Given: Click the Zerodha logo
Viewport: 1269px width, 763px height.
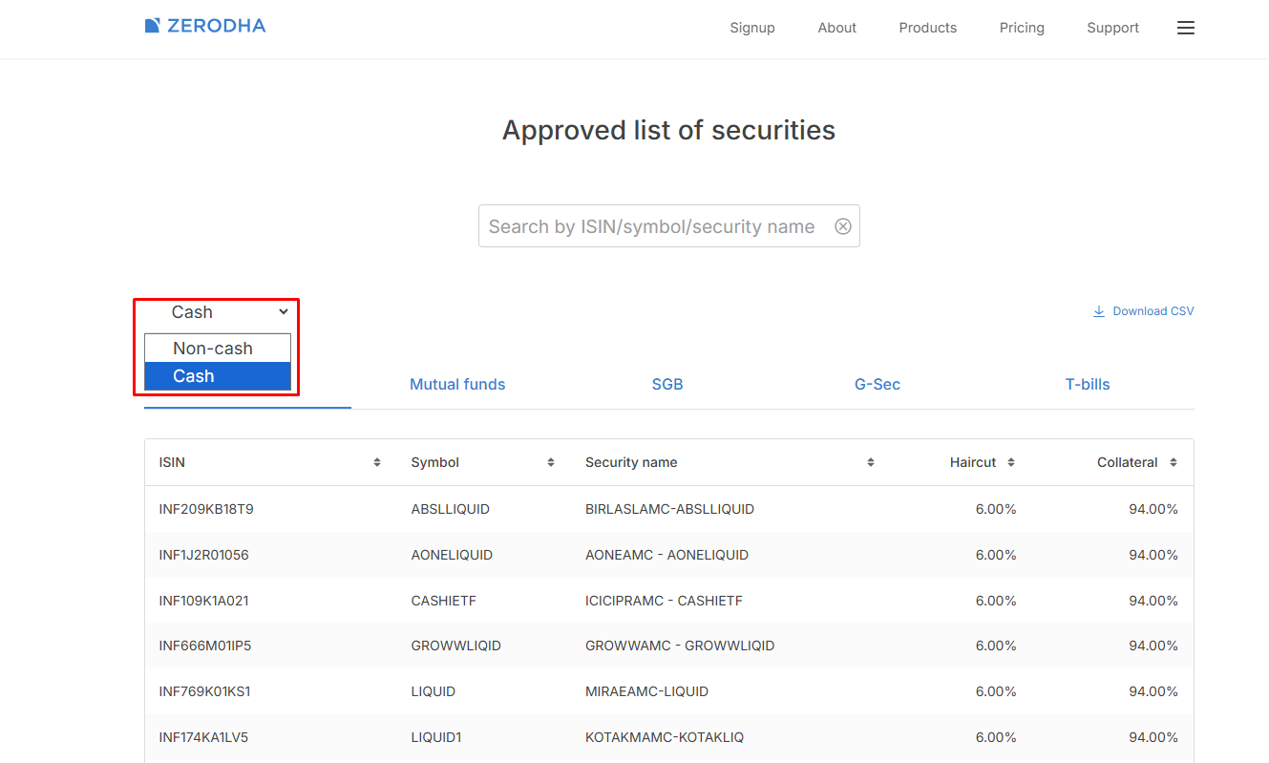Looking at the screenshot, I should [x=205, y=26].
